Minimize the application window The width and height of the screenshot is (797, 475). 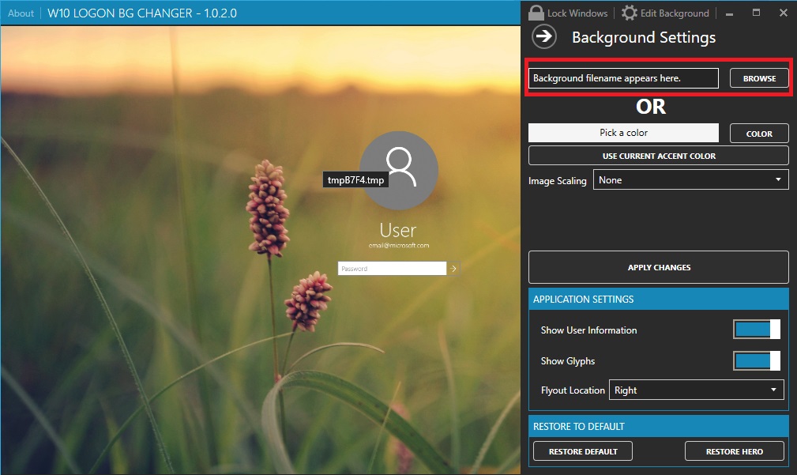[729, 13]
